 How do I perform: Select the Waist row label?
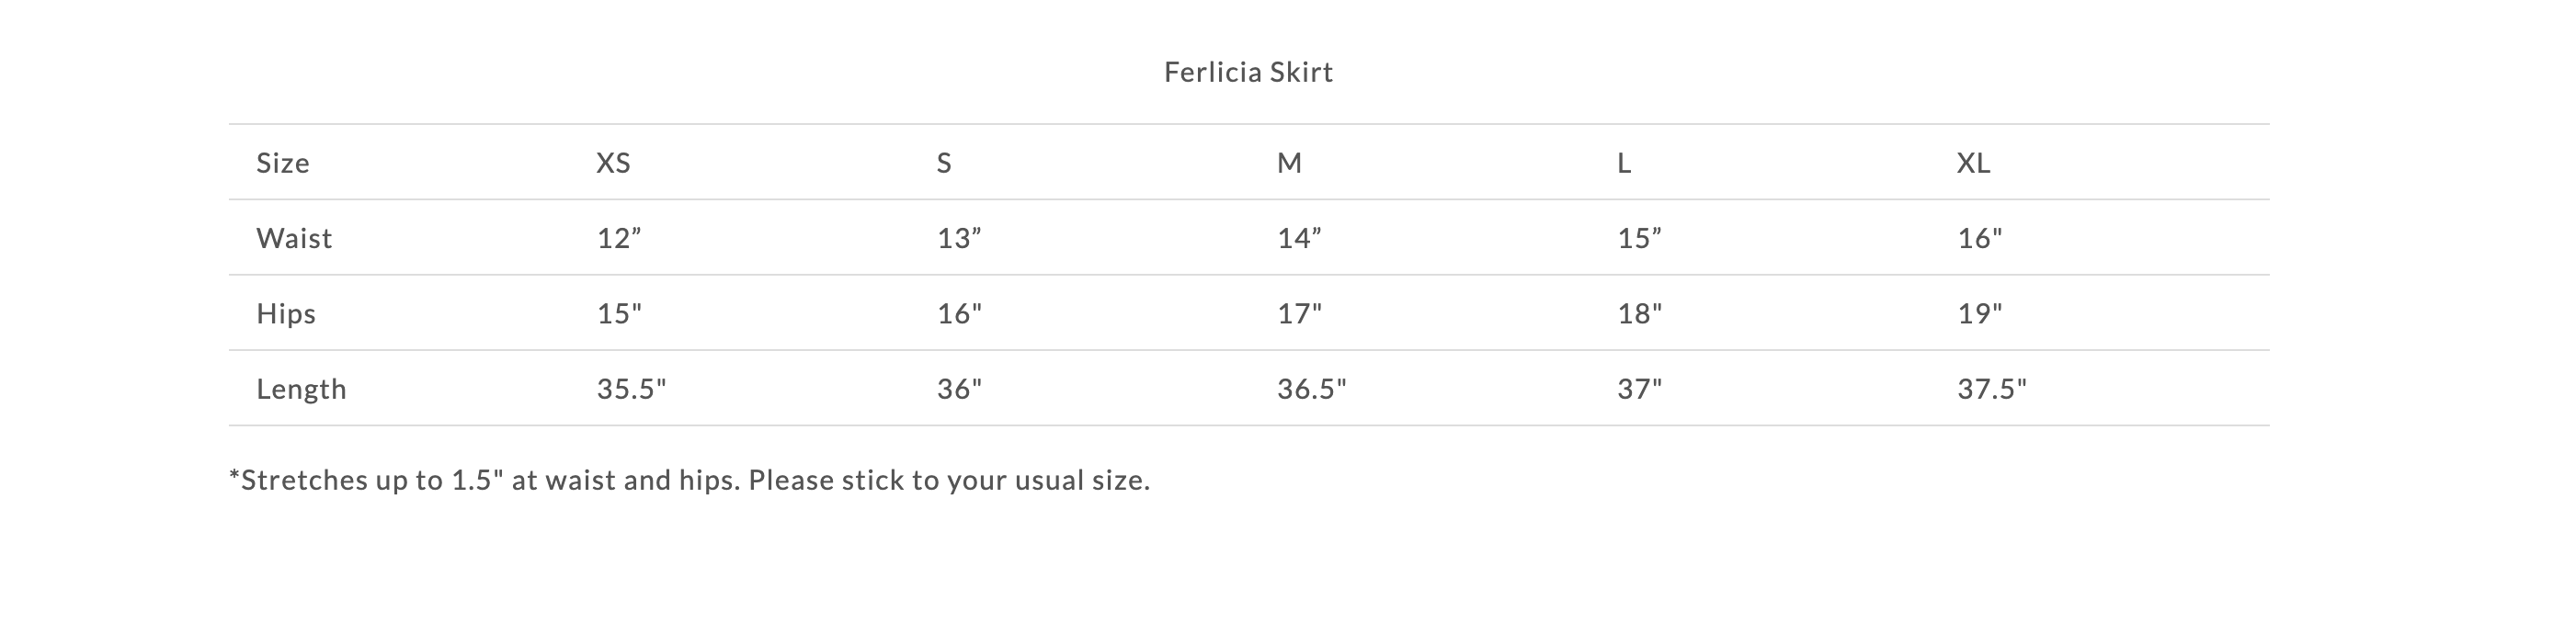[x=294, y=238]
